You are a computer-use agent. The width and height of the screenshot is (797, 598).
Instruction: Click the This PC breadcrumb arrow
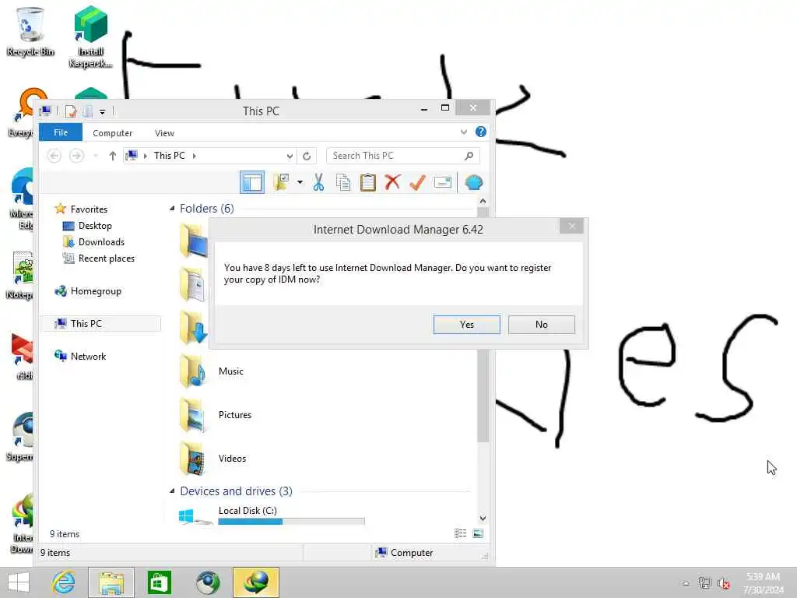[194, 156]
